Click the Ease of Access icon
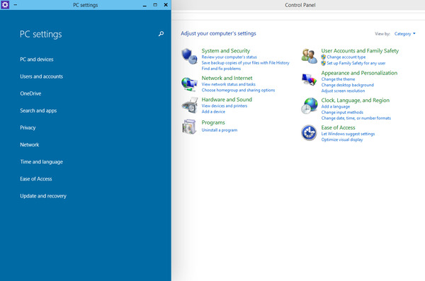 tap(309, 133)
